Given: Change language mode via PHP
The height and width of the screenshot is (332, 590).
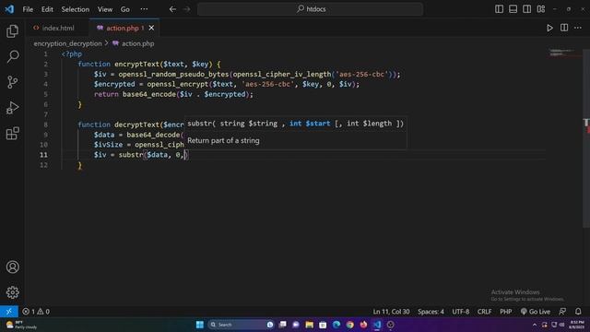Looking at the screenshot, I should pyautogui.click(x=506, y=312).
